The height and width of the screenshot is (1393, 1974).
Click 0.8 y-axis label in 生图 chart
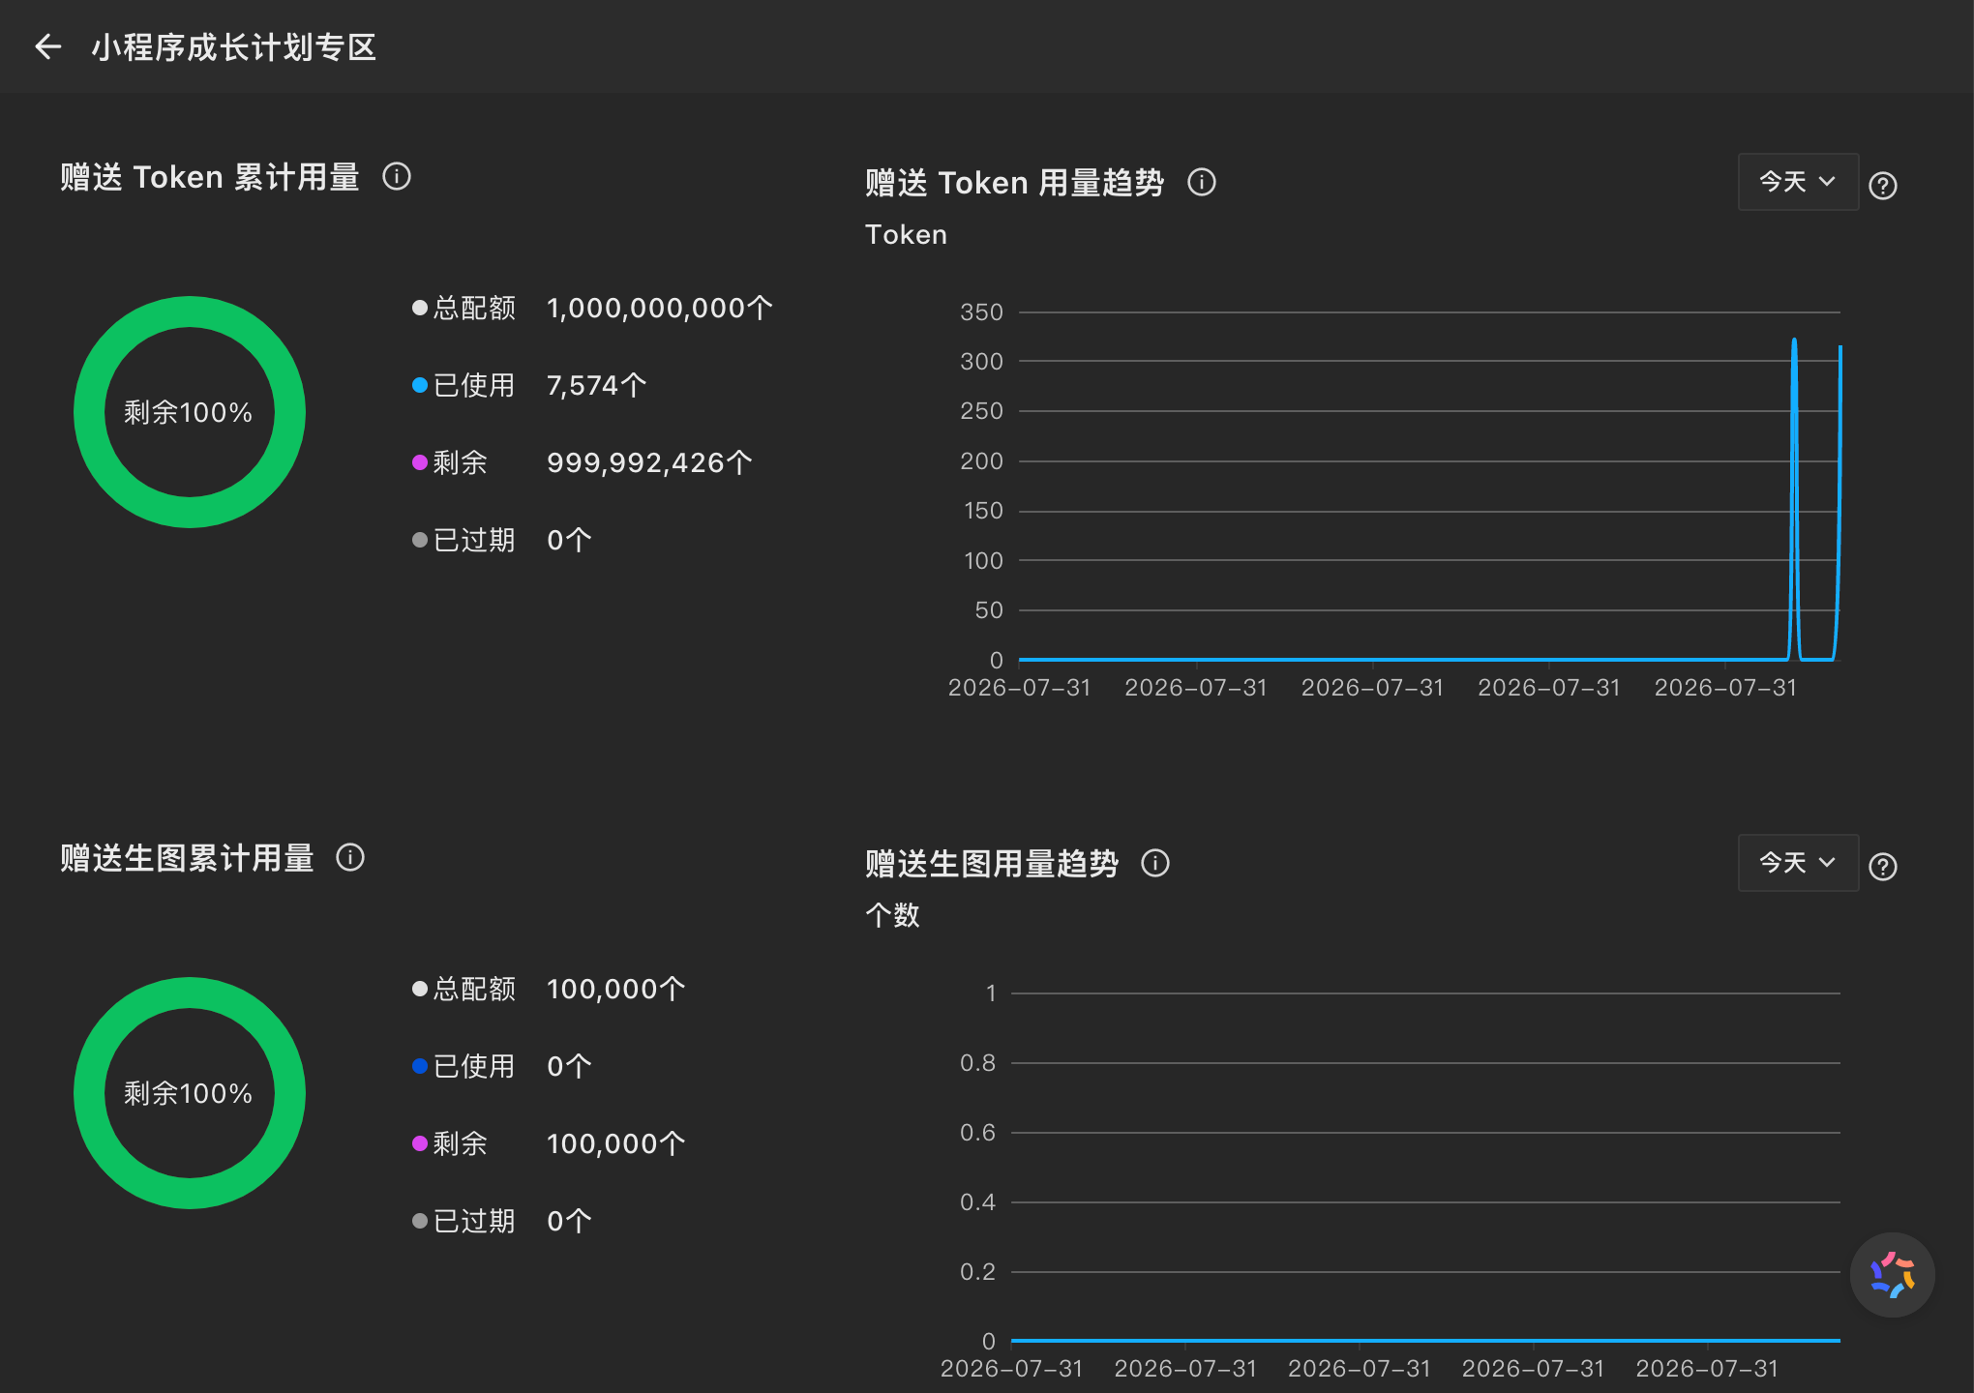pyautogui.click(x=977, y=1063)
